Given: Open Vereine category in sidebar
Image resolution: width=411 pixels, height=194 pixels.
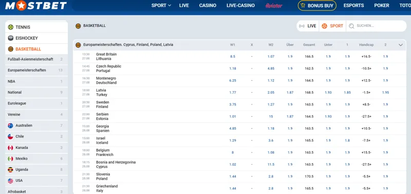Looking at the screenshot, I should [36, 114].
